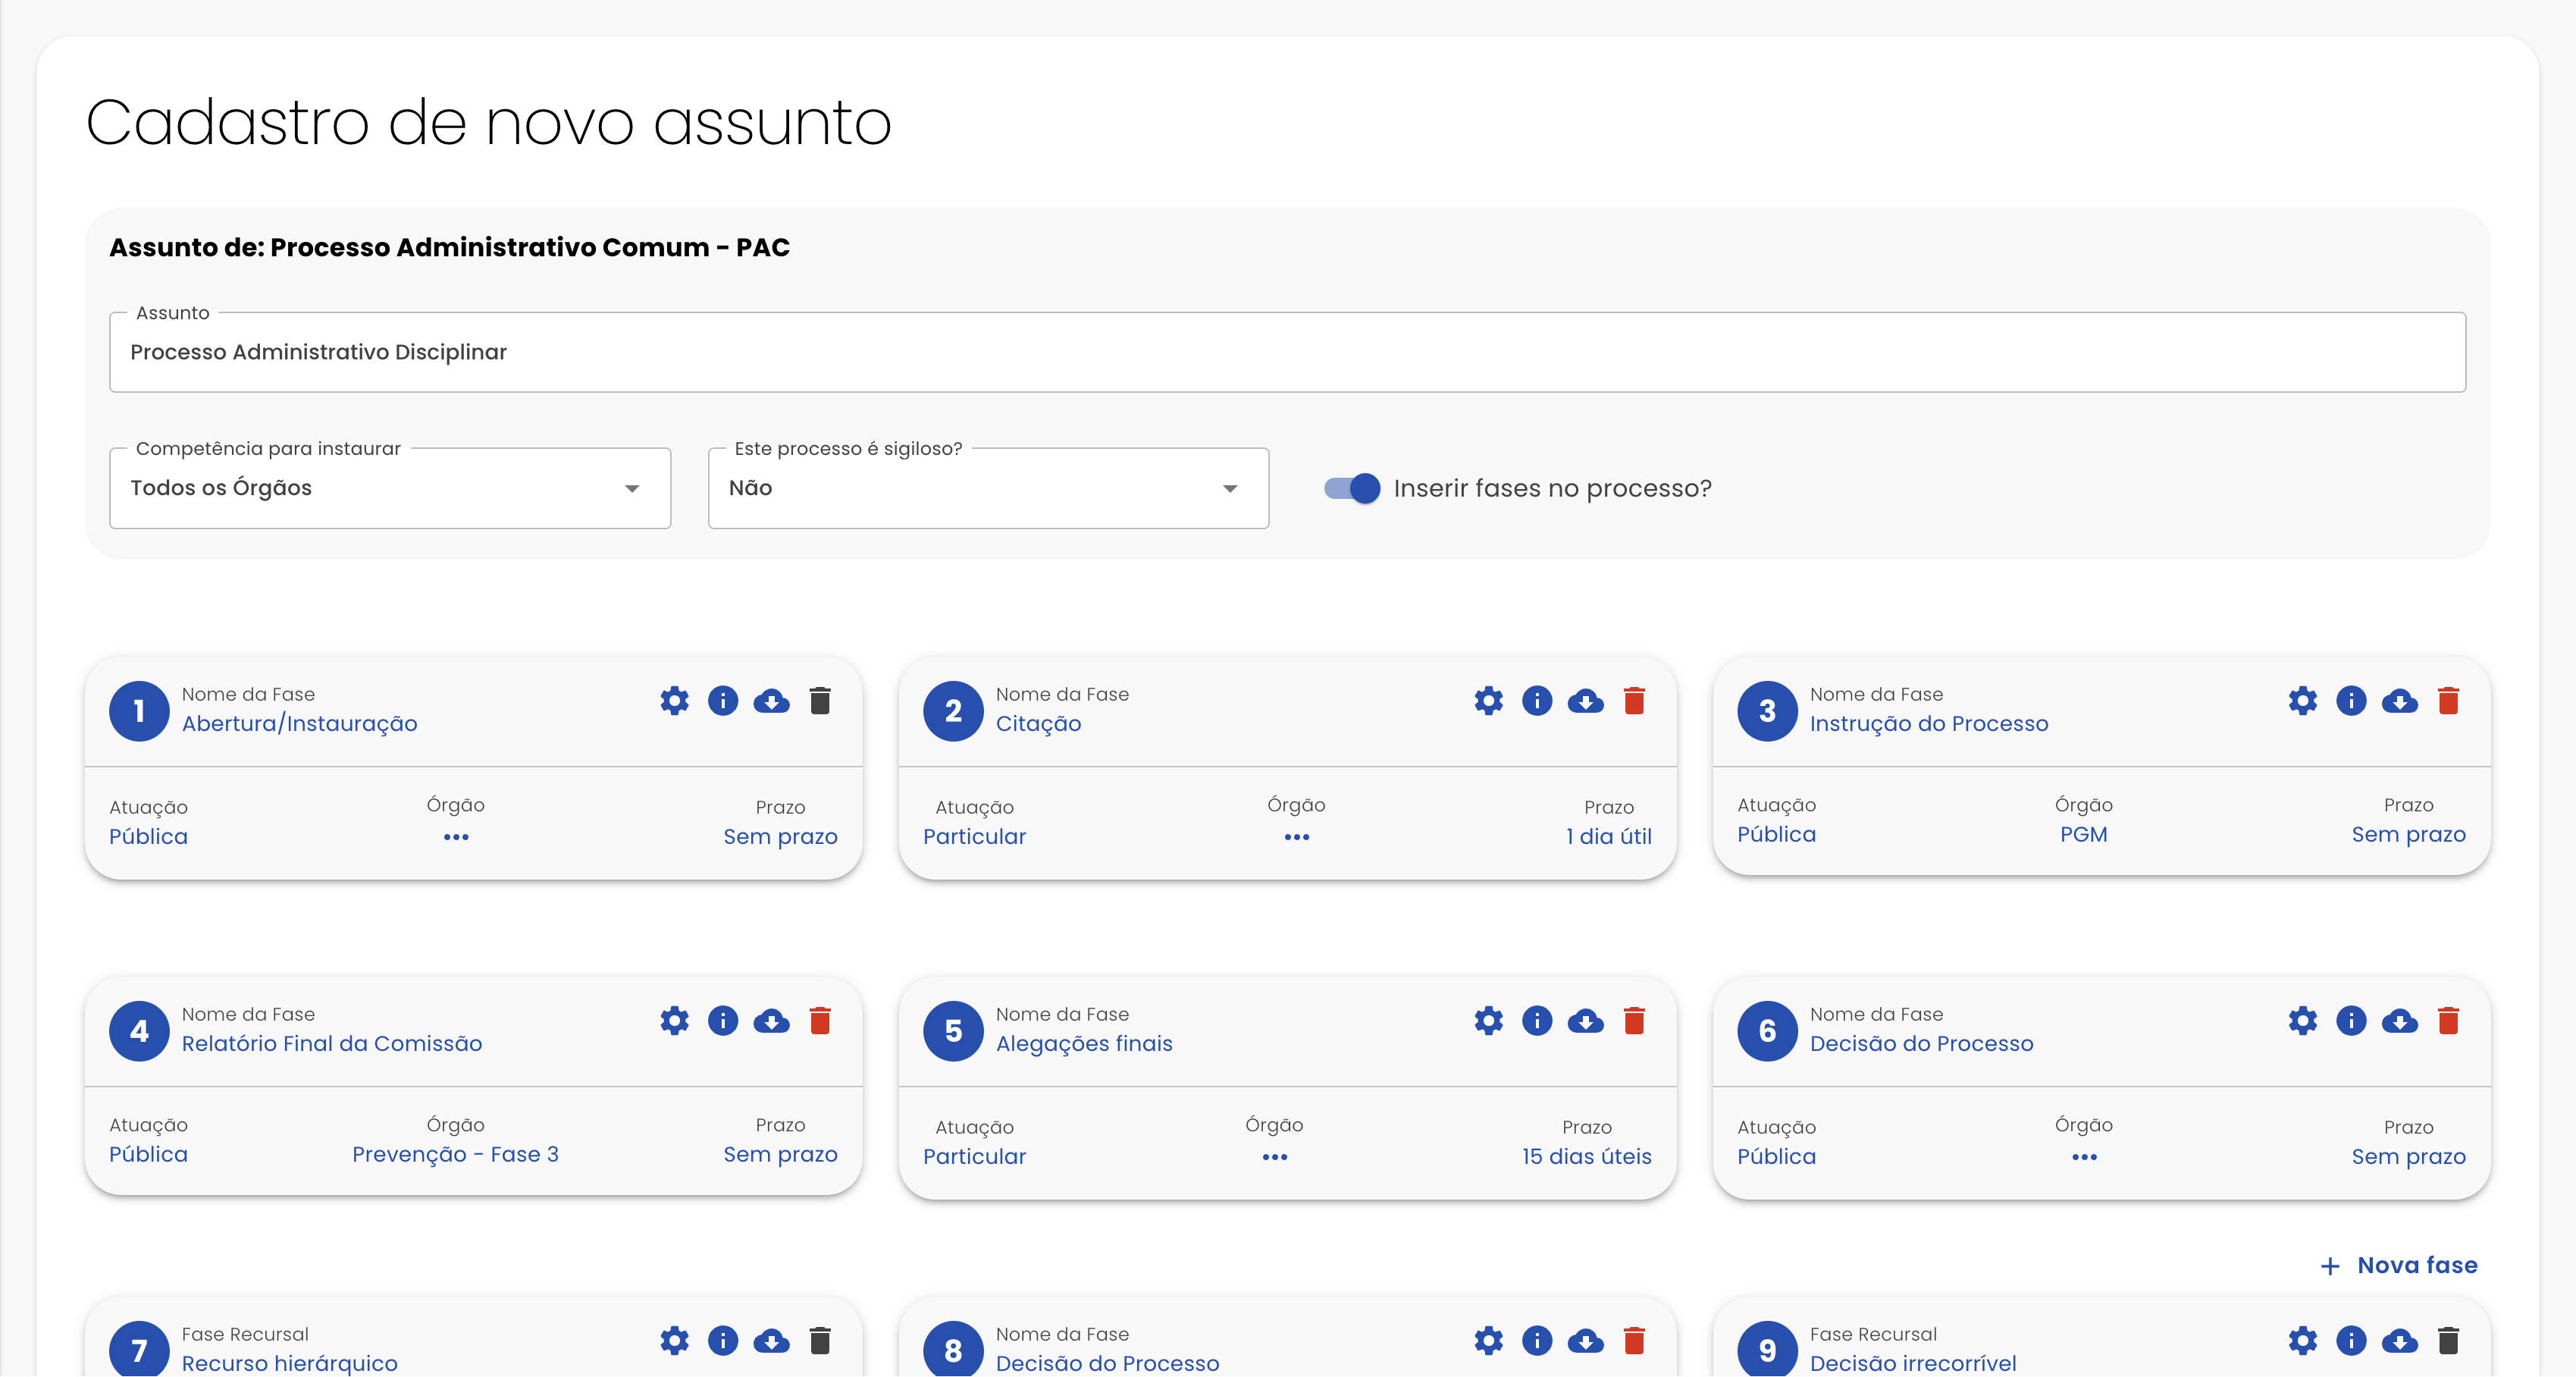The width and height of the screenshot is (2576, 1377).
Task: Click cloud download icon on Recurso hierárquico card
Action: click(x=771, y=1340)
